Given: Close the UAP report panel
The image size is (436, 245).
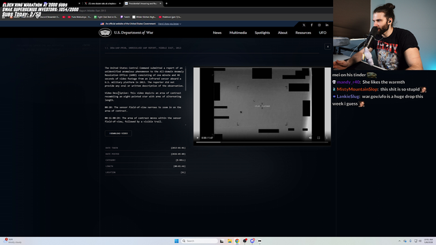Looking at the screenshot, I should click(x=328, y=47).
